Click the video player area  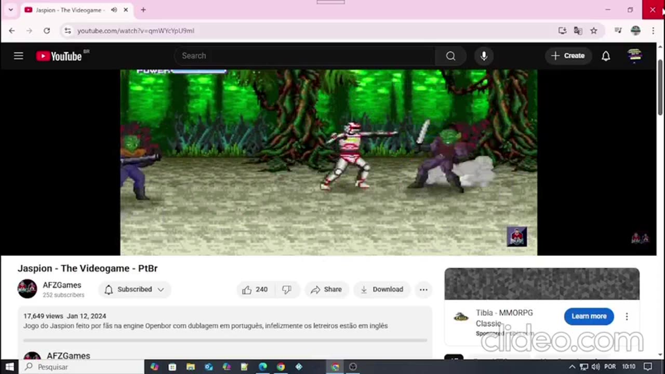(328, 162)
